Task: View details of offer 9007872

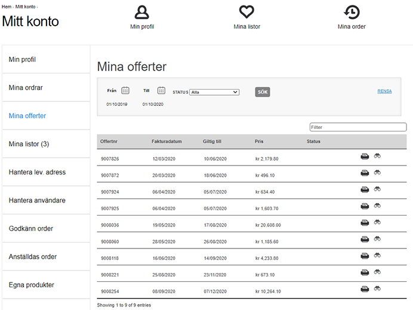Action: [x=377, y=173]
